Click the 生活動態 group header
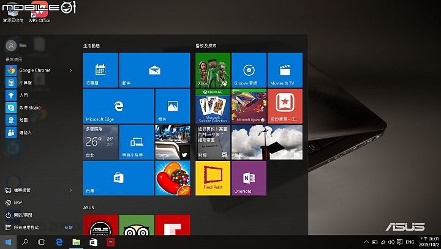 point(91,45)
